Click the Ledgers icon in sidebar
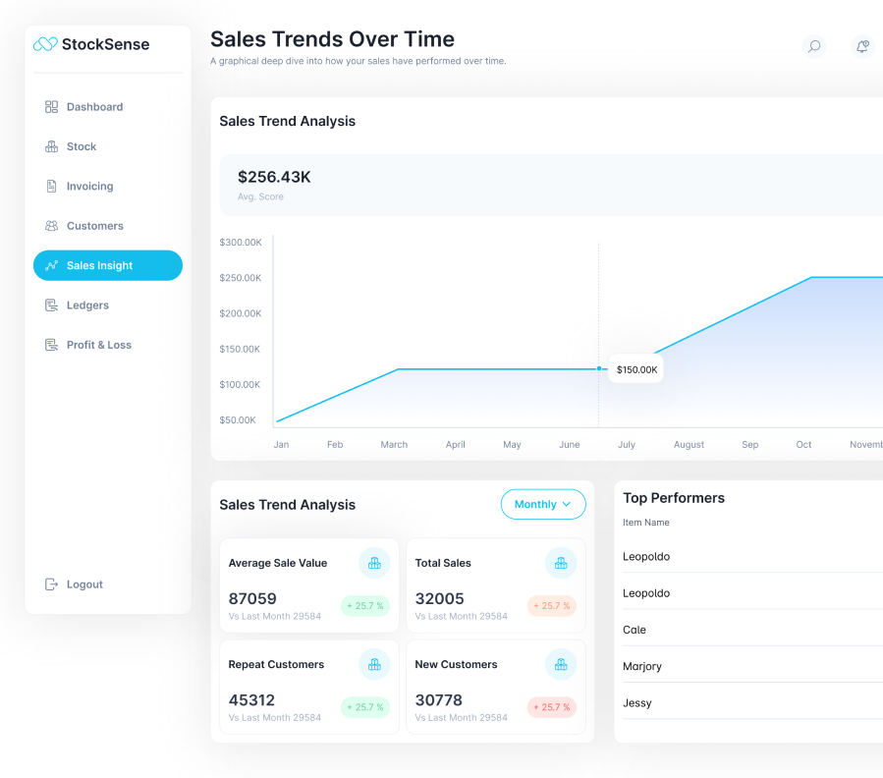883x778 pixels. (51, 306)
